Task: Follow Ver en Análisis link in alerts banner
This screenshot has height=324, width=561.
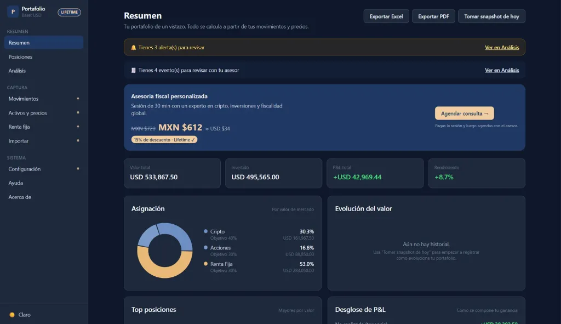Action: pyautogui.click(x=502, y=47)
